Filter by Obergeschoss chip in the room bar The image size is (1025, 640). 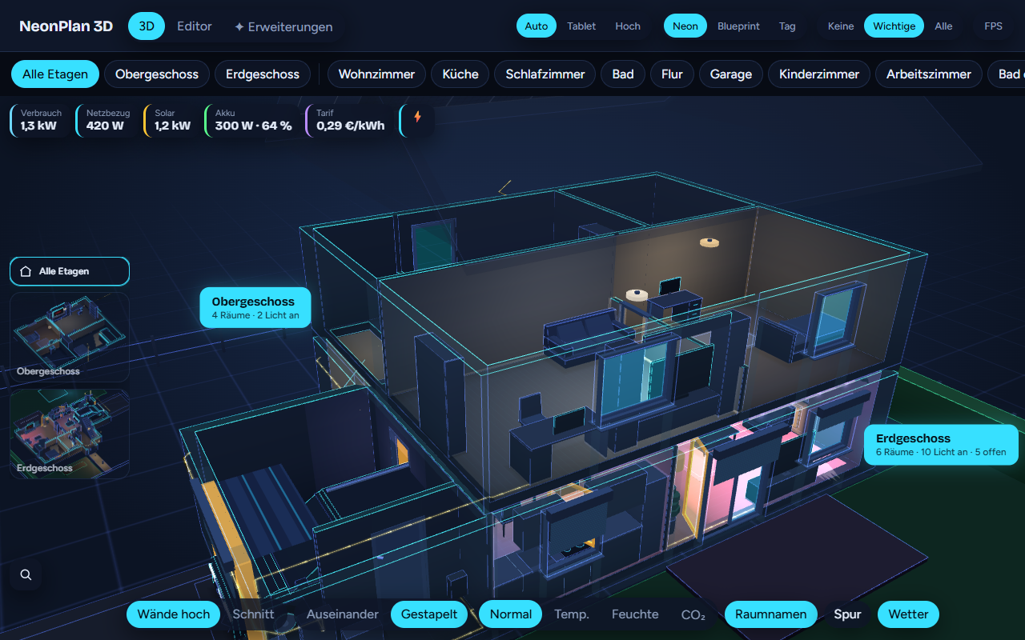(x=157, y=74)
